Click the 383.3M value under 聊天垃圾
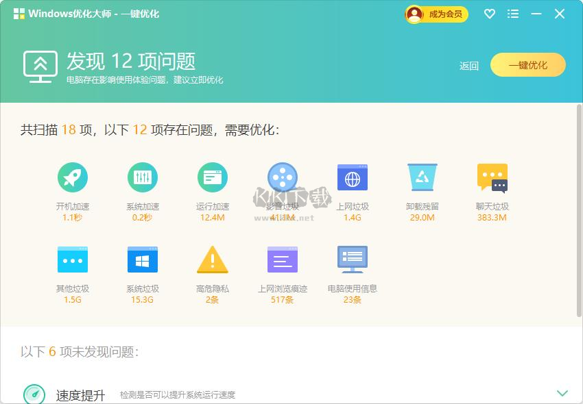This screenshot has width=583, height=404. [x=492, y=218]
